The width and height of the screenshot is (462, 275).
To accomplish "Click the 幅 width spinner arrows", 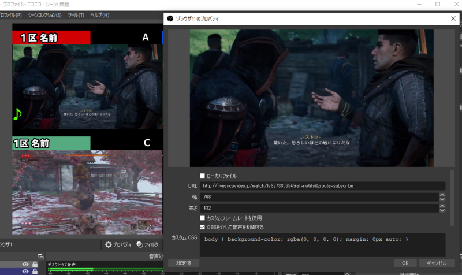I will (442, 197).
